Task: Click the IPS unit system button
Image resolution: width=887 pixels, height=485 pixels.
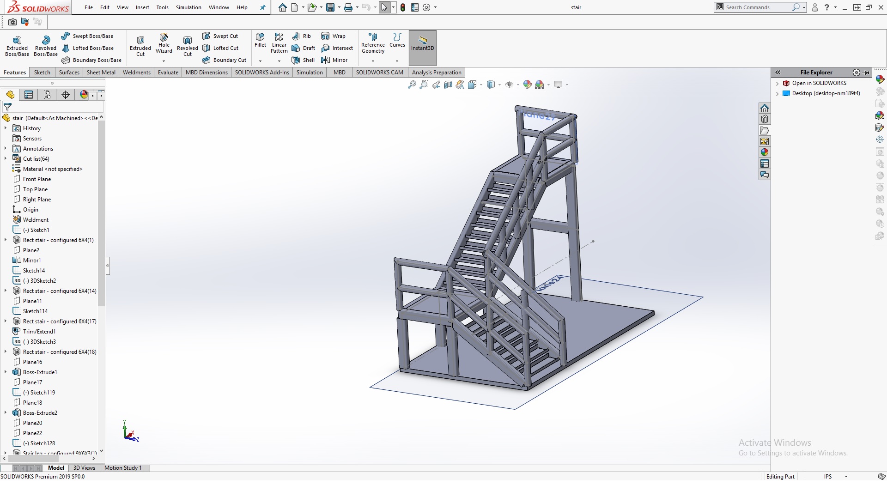Action: coord(828,477)
